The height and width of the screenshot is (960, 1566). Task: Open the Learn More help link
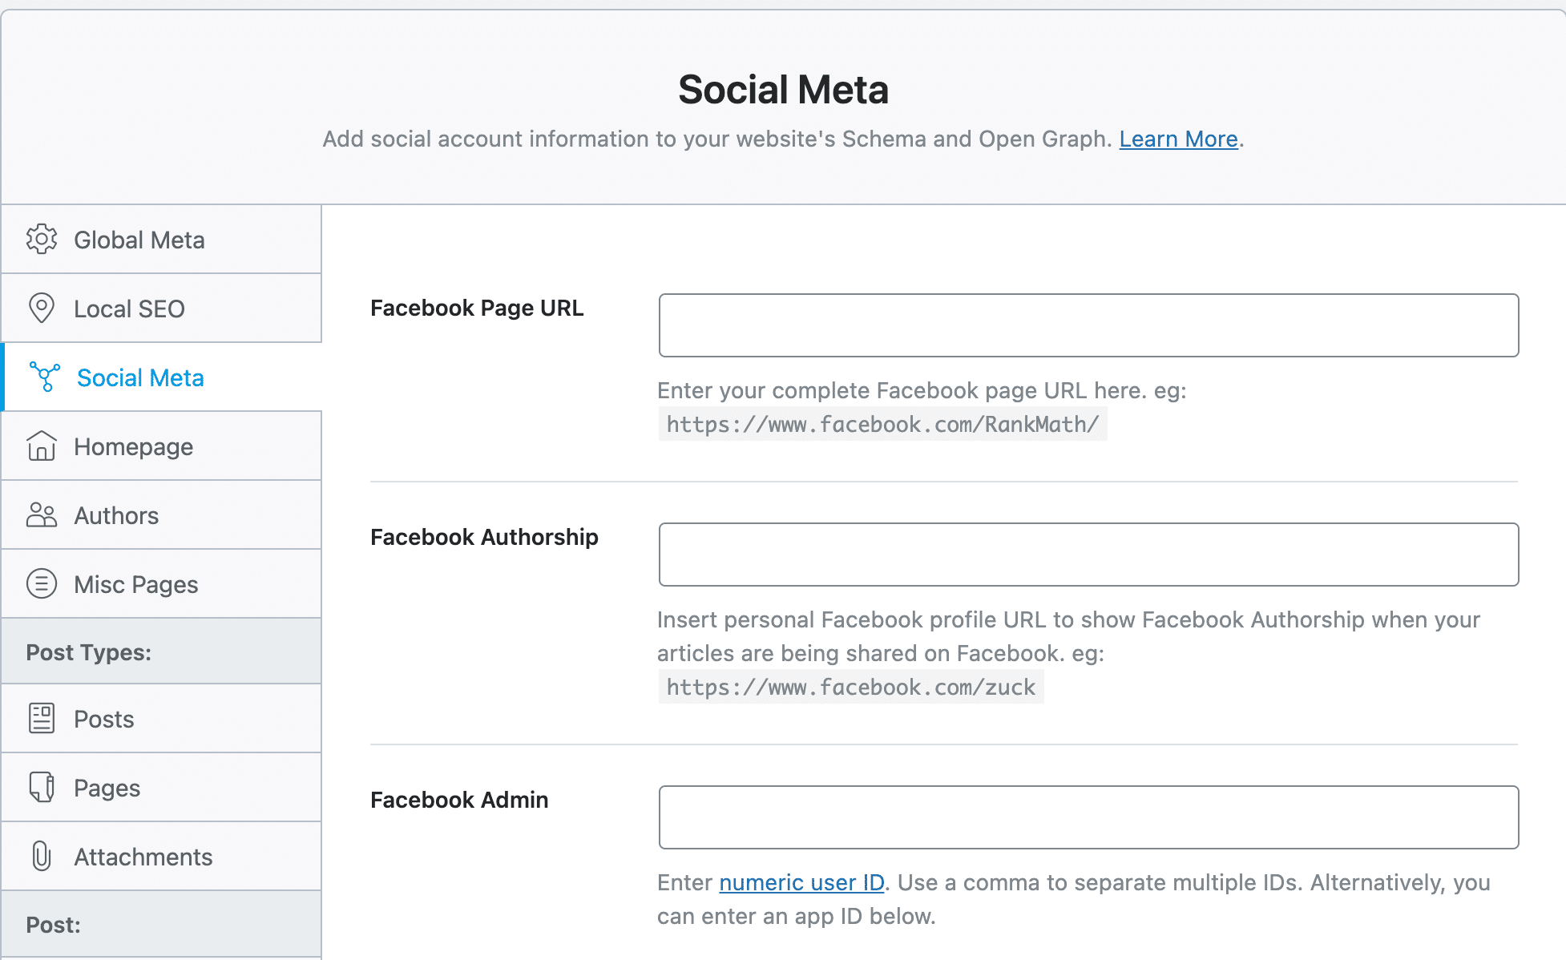1178,138
